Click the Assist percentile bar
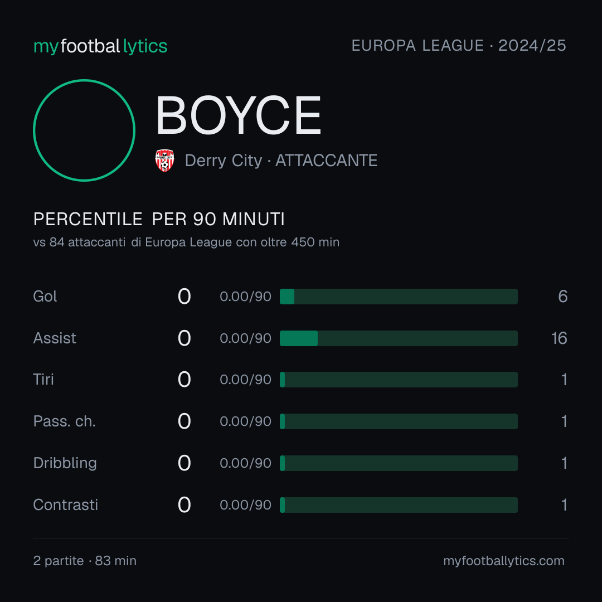This screenshot has width=602, height=602. 399,338
